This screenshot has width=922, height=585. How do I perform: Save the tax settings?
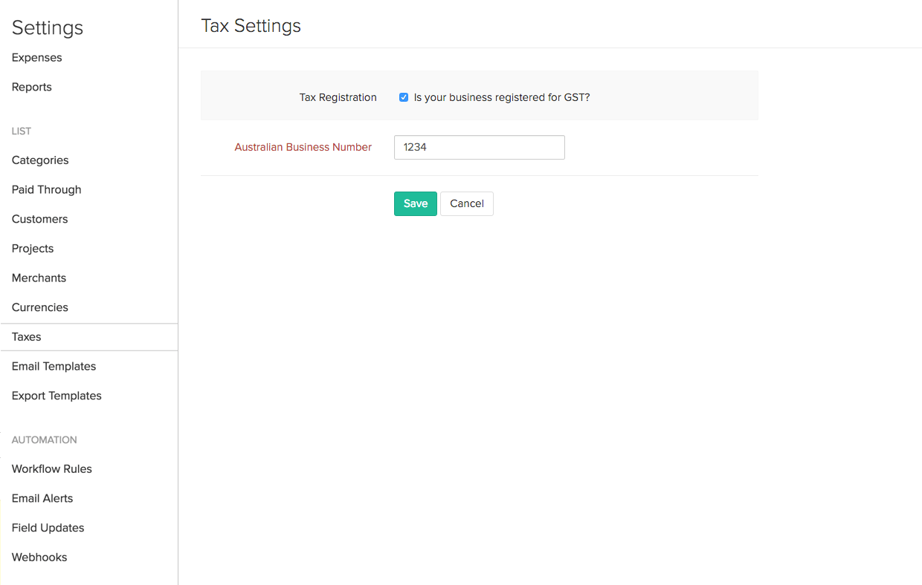point(415,203)
